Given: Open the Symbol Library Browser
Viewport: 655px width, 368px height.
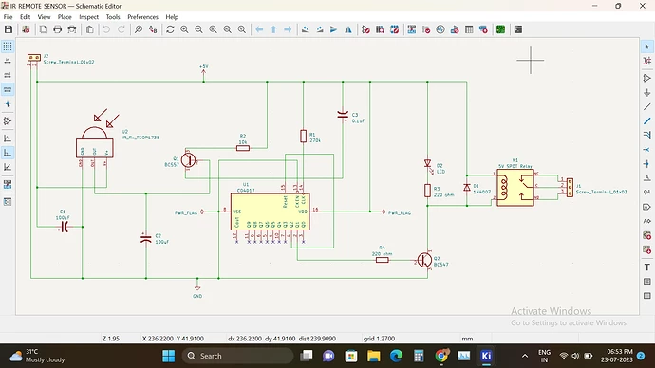Looking at the screenshot, I should (x=380, y=29).
